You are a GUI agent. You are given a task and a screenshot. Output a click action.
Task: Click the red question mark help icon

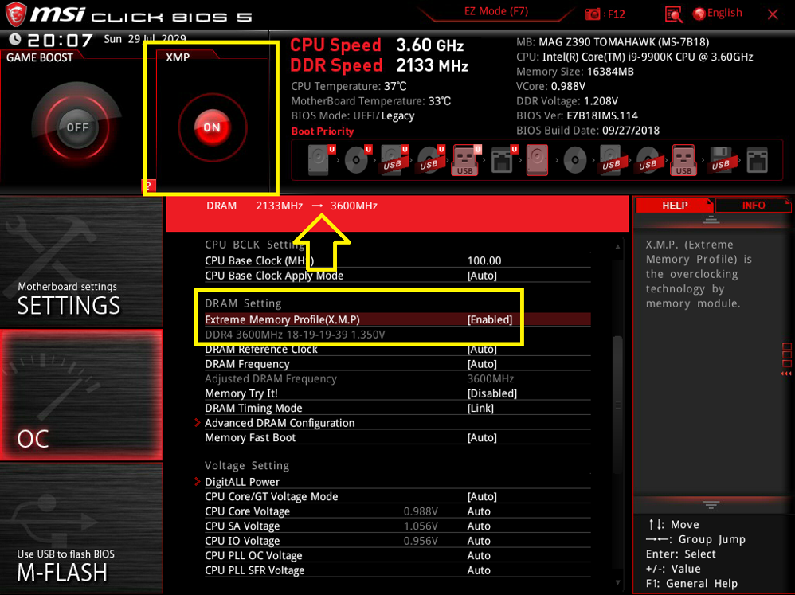(148, 186)
